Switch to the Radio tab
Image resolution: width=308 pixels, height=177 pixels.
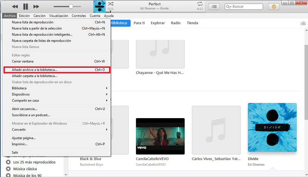[176, 23]
